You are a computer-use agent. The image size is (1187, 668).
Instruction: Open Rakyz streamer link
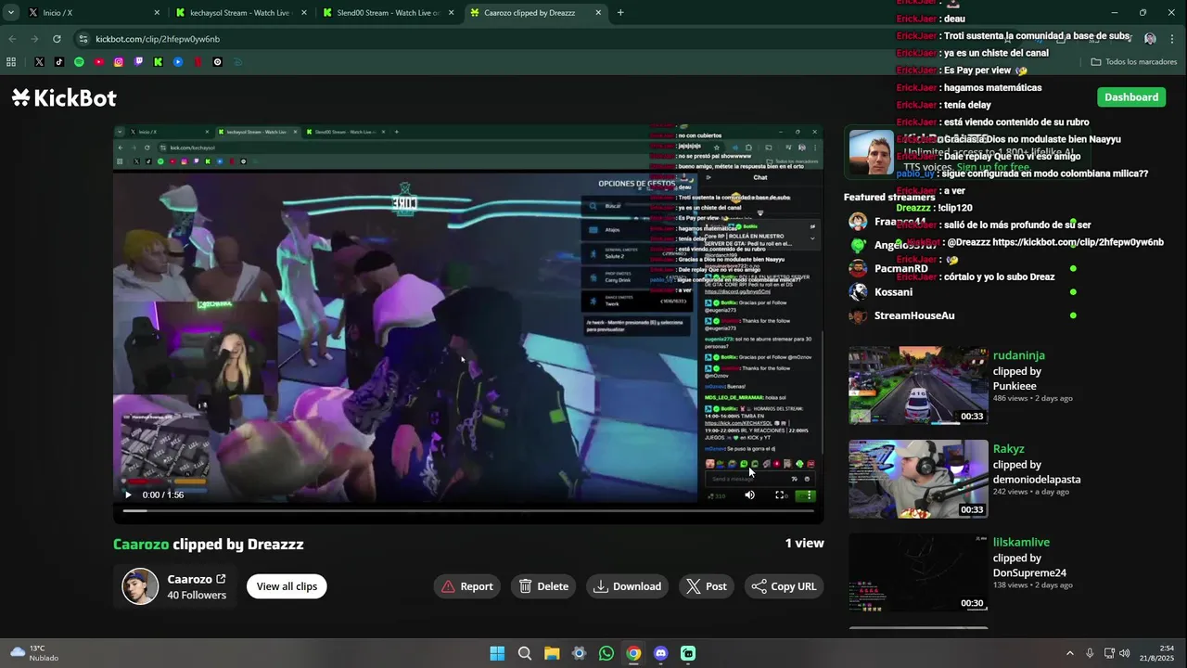coord(1009,449)
